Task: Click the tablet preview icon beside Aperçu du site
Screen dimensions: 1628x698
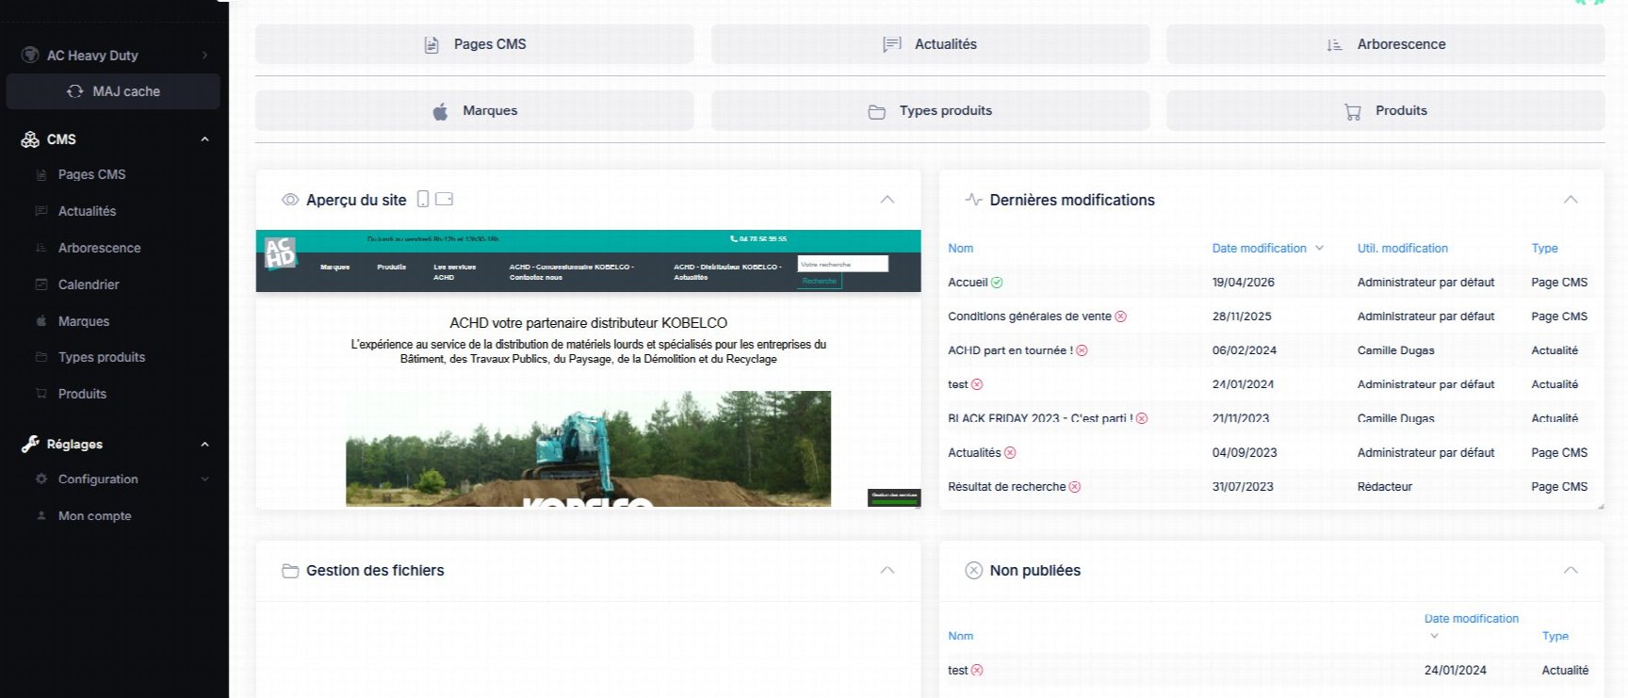Action: pos(445,199)
